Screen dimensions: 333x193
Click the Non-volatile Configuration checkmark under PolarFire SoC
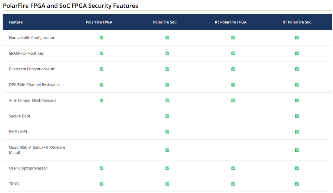(x=167, y=38)
